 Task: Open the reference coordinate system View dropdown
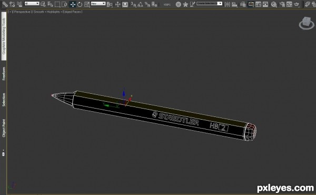coord(98,4)
